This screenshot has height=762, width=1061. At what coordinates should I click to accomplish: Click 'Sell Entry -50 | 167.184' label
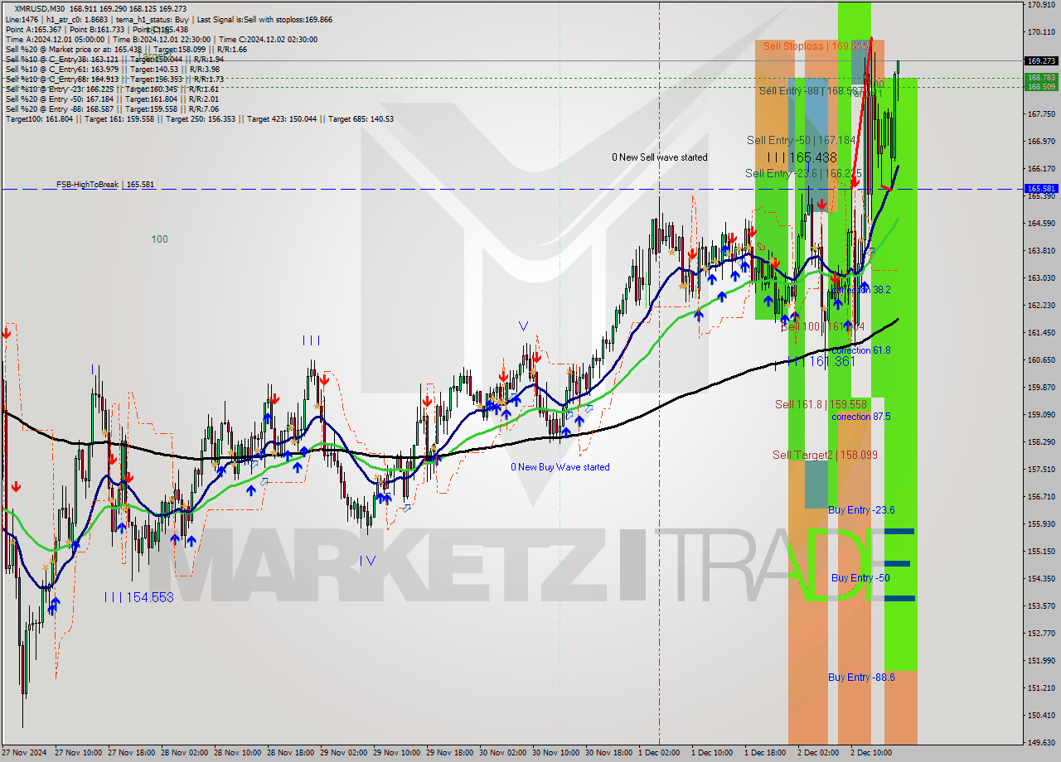click(x=801, y=141)
